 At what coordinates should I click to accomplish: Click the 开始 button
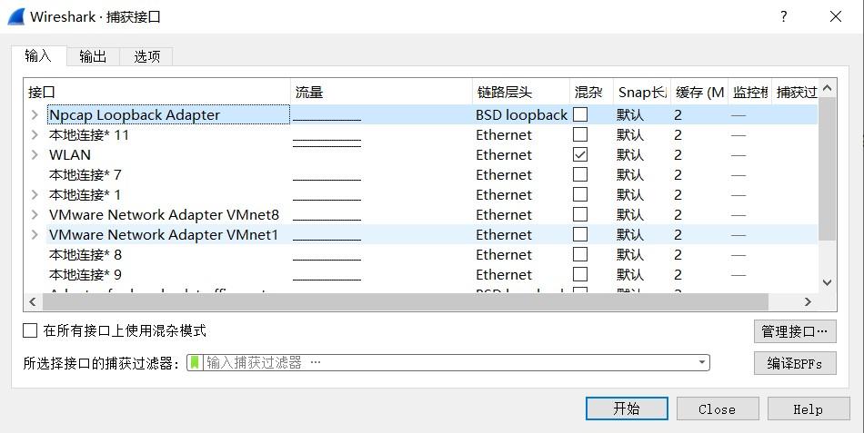click(626, 408)
